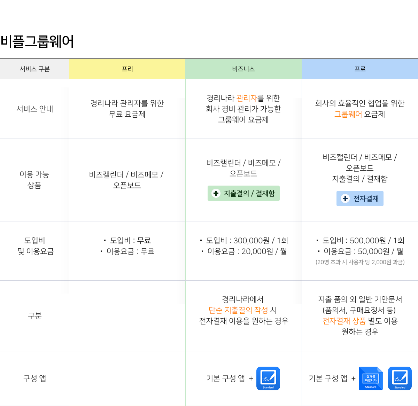Click 회사 경비 관리가 가능한 text
The width and height of the screenshot is (418, 406).
(243, 109)
